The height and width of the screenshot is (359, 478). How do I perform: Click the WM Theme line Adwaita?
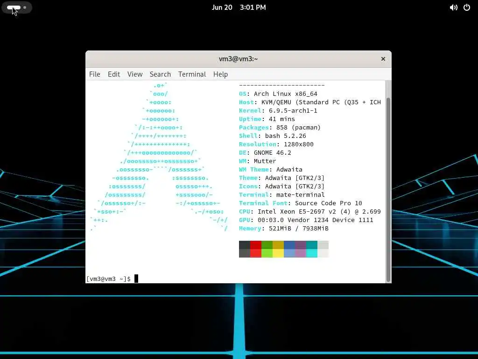coord(270,169)
